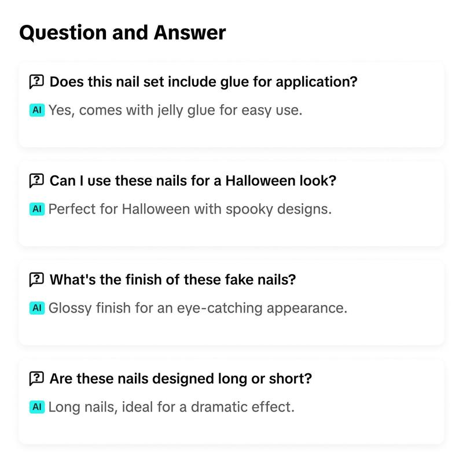Select the answer 'Long nails, ideal for a dramatic effect'

[x=171, y=407]
